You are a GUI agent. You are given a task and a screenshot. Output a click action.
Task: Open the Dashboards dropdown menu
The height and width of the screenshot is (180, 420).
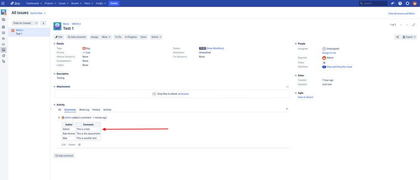coord(34,3)
